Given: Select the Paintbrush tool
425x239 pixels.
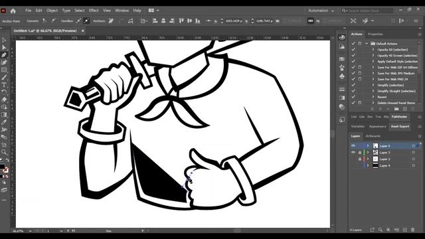Looking at the screenshot, I should tap(4, 78).
